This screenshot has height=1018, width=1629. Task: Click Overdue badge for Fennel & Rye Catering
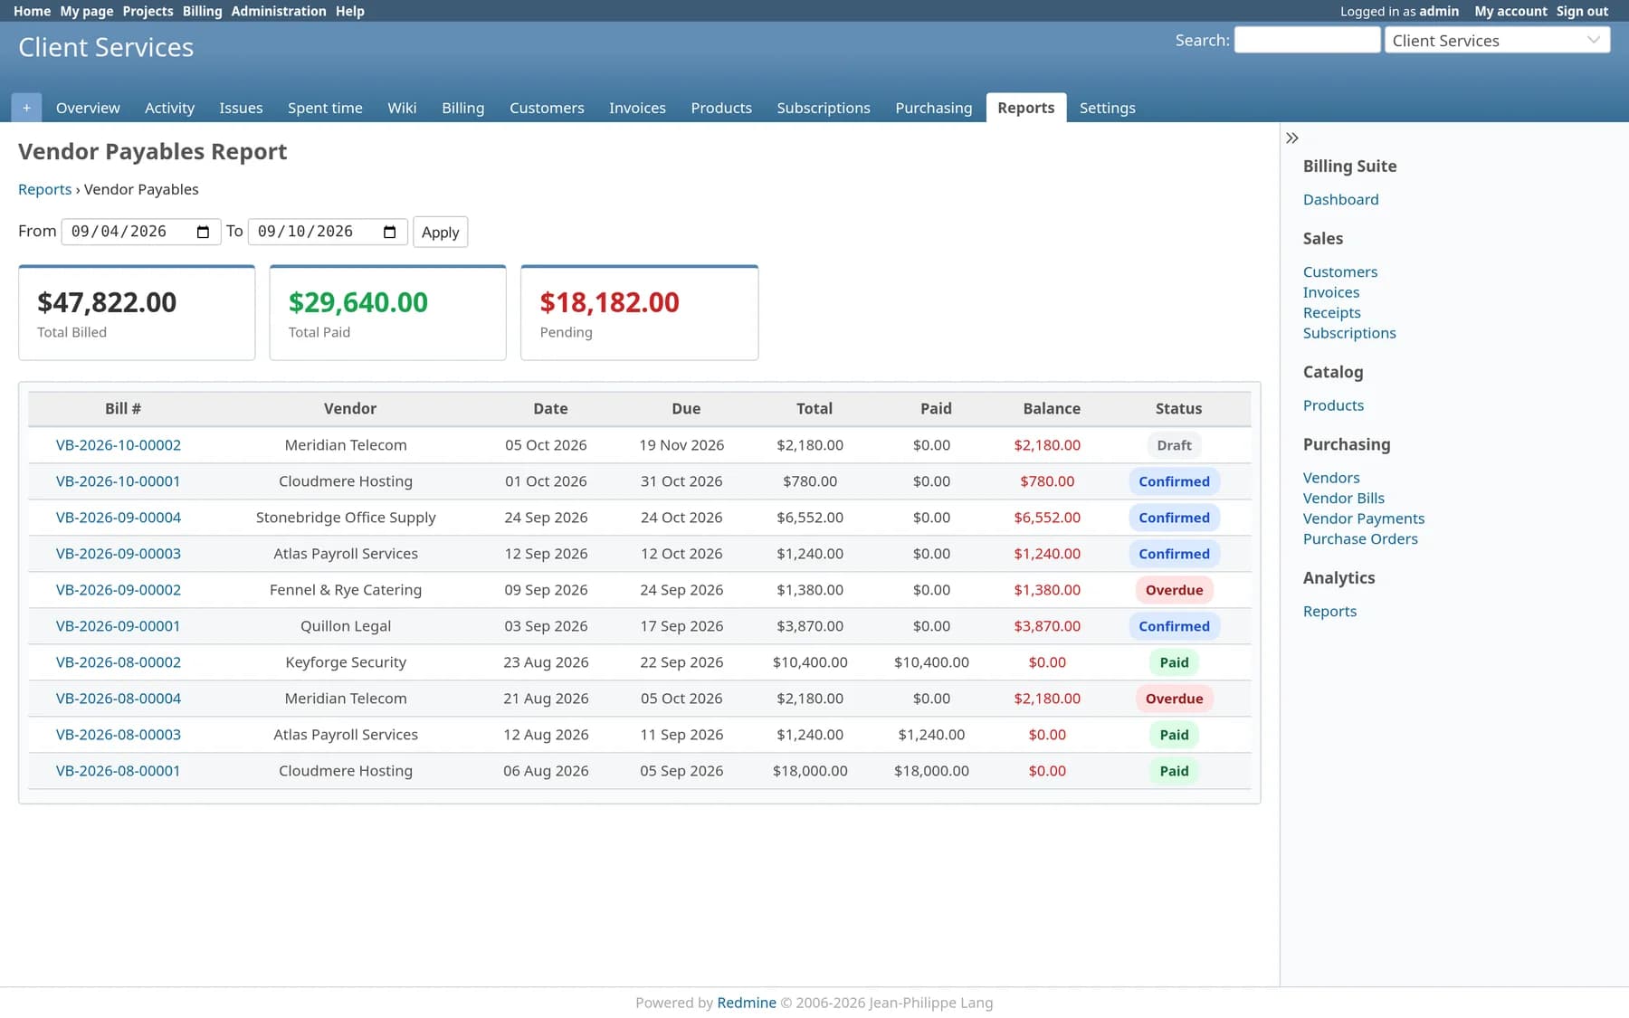coord(1174,590)
